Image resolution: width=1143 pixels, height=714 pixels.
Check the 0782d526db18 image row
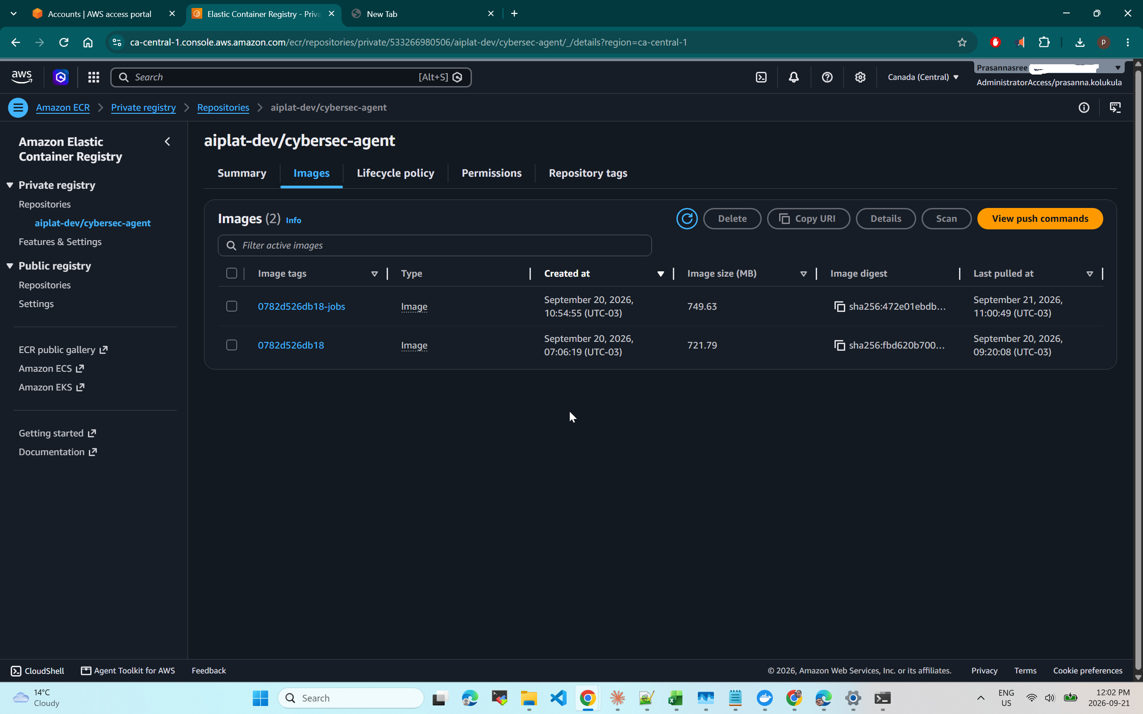[x=231, y=345]
